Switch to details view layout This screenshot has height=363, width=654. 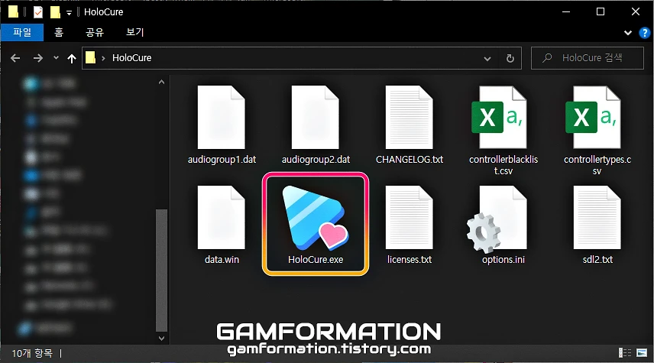[625, 353]
